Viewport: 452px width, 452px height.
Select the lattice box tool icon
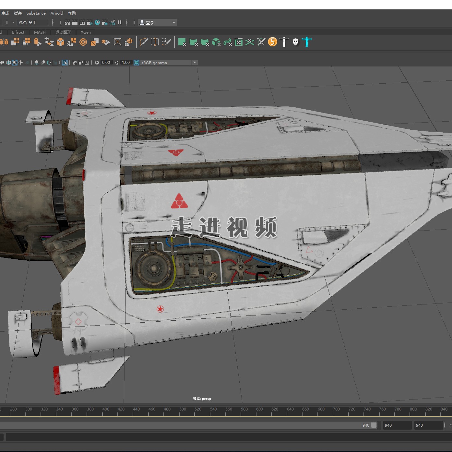pyautogui.click(x=155, y=42)
